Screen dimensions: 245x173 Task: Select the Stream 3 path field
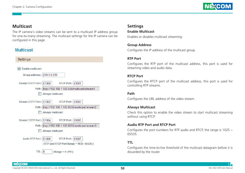coord(71,126)
